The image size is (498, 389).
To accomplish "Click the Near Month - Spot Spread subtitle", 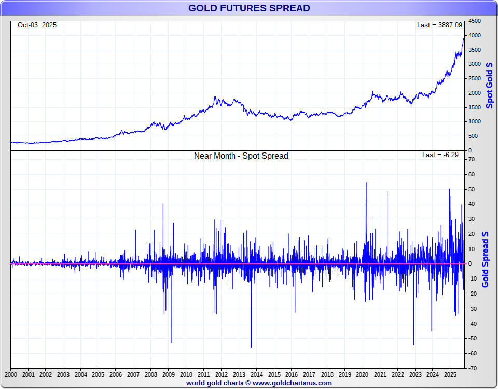I will pyautogui.click(x=241, y=156).
